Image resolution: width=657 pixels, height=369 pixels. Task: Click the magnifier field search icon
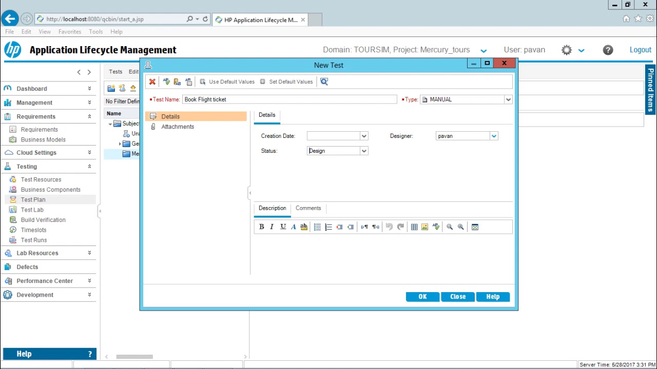[324, 81]
